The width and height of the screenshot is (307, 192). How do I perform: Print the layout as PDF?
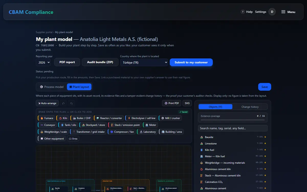172,103
